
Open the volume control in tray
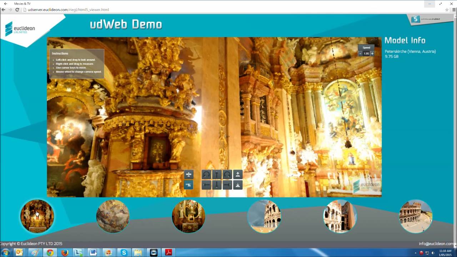(433, 253)
